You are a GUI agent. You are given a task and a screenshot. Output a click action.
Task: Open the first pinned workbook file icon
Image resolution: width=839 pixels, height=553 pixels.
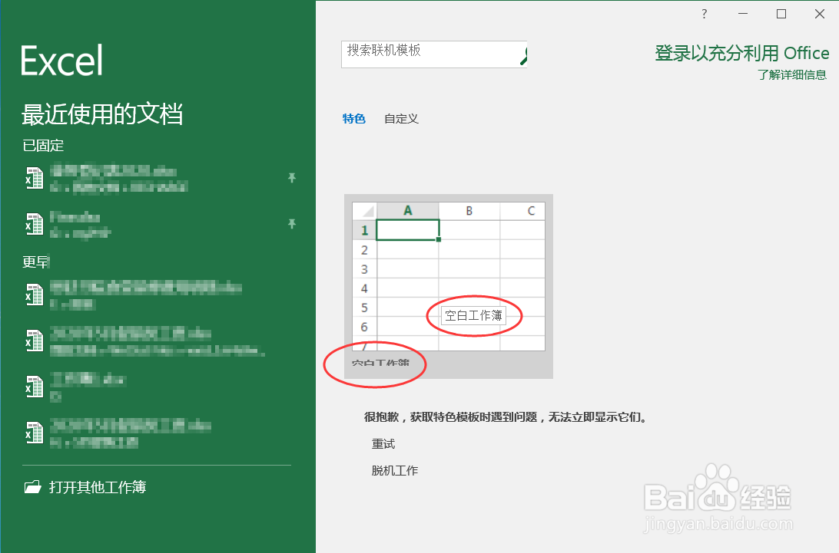click(x=35, y=179)
